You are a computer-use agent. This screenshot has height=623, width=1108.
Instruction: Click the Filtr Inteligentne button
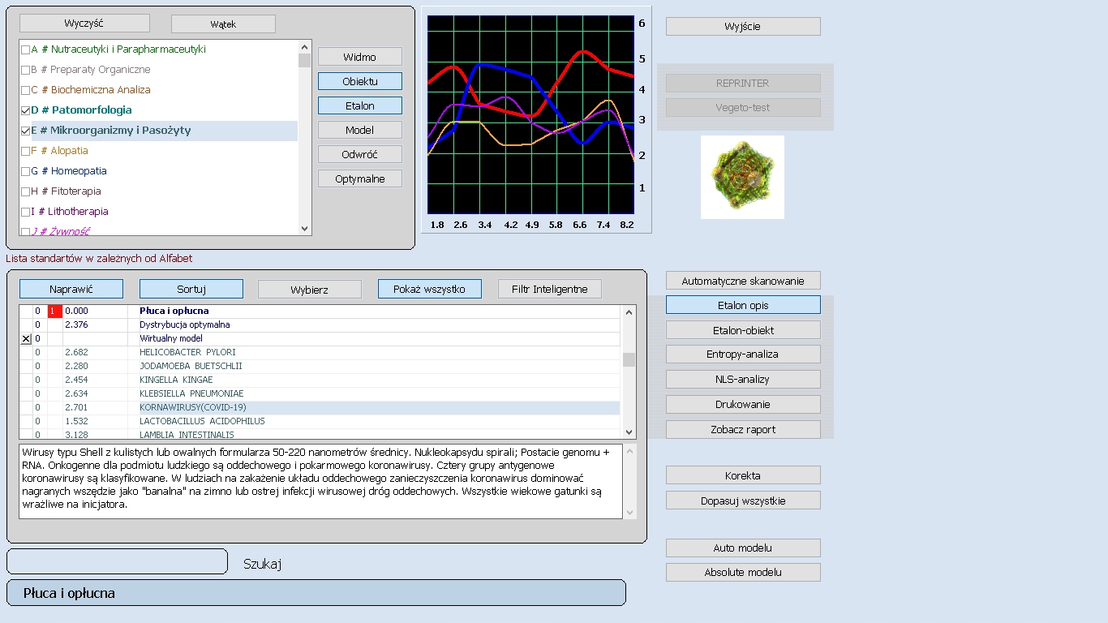click(549, 289)
